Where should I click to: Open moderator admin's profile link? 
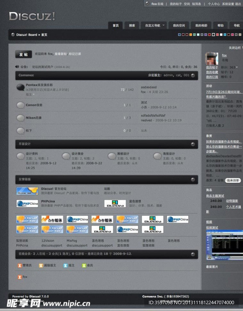tap(168, 75)
